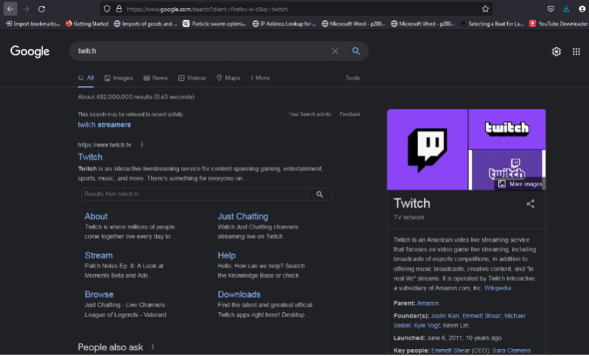Open Google settings gear icon

556,52
